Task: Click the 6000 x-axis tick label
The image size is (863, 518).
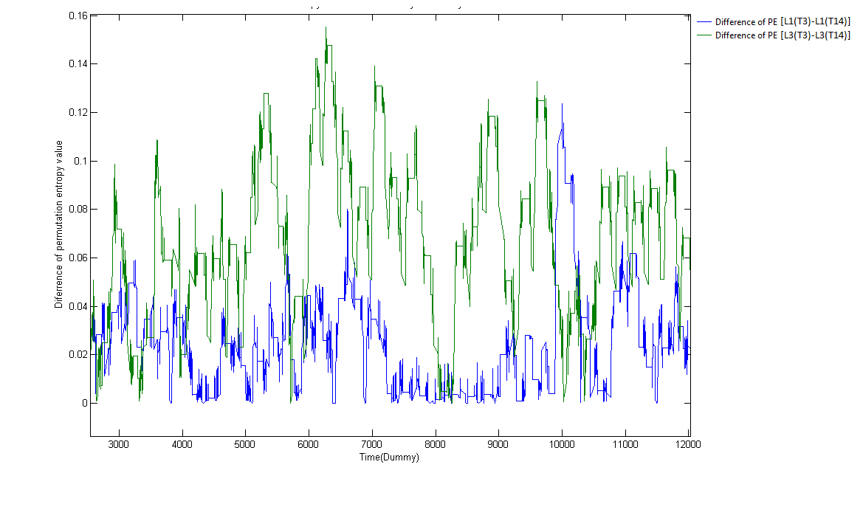Action: (309, 444)
